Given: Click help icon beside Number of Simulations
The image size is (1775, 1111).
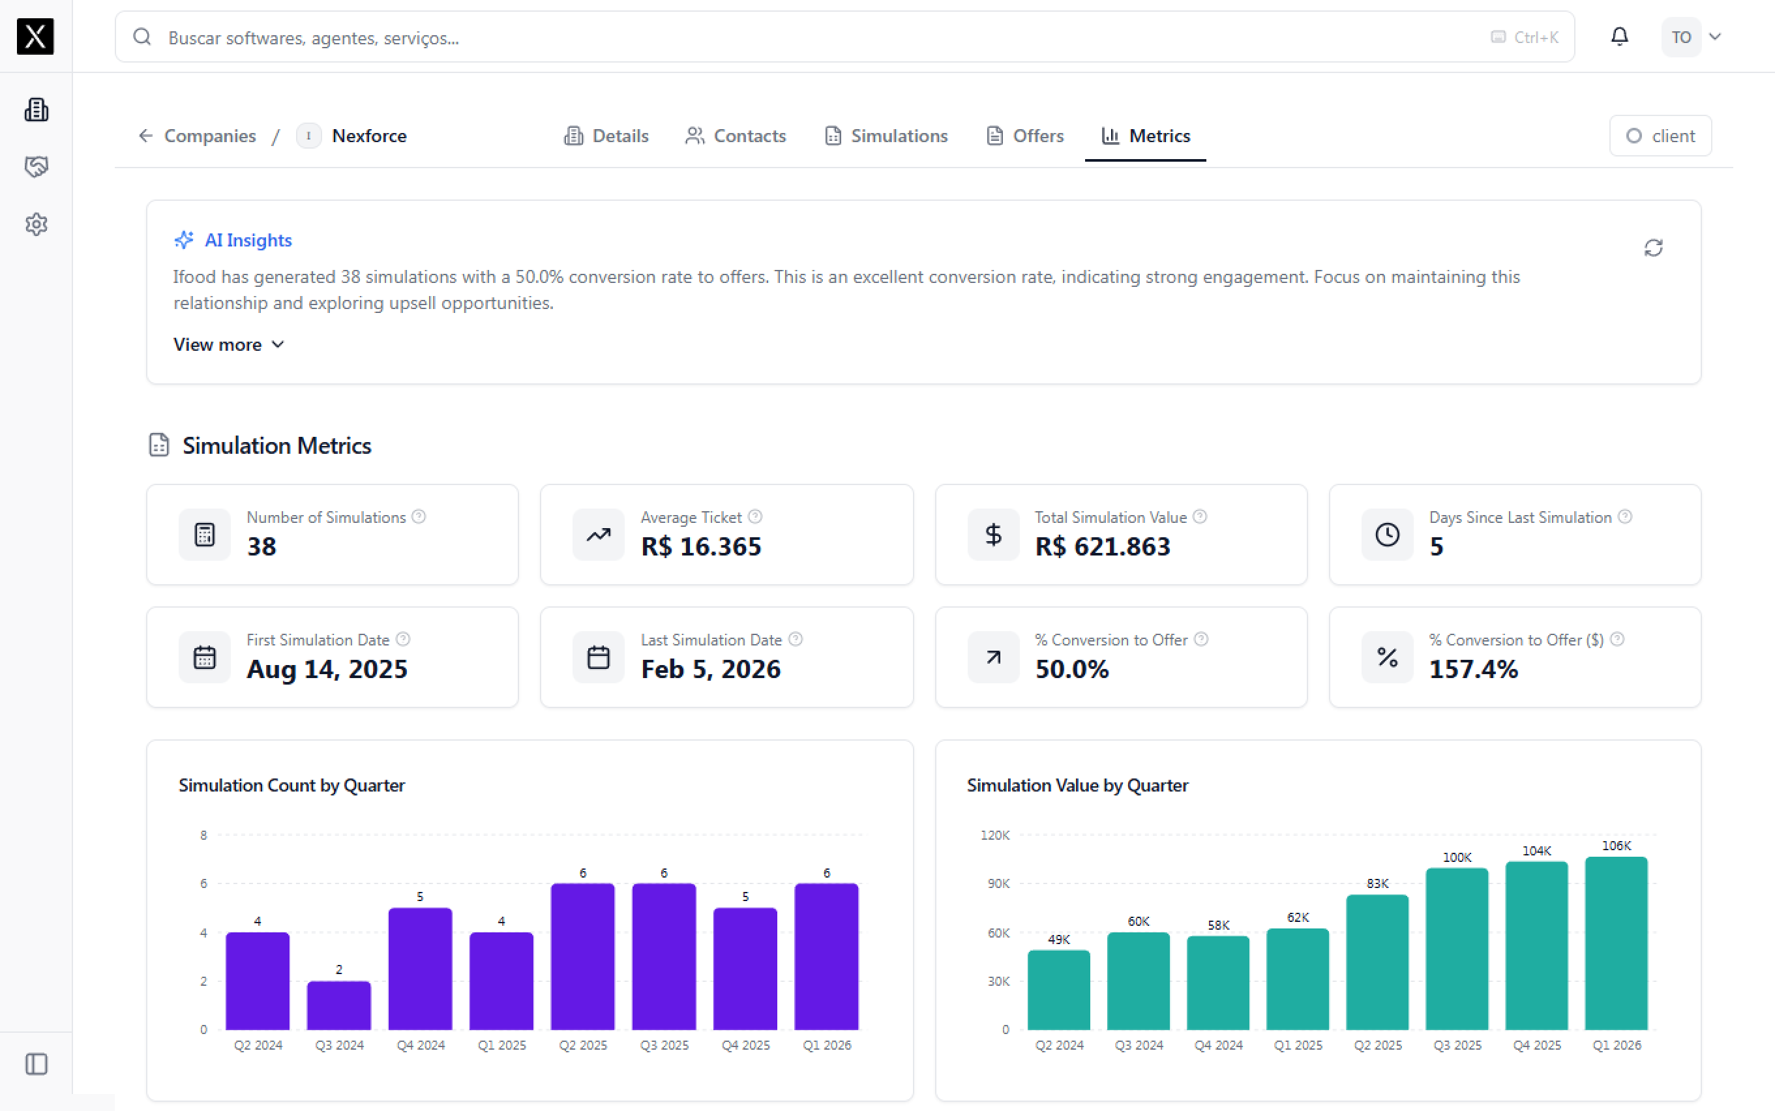Looking at the screenshot, I should (x=419, y=516).
